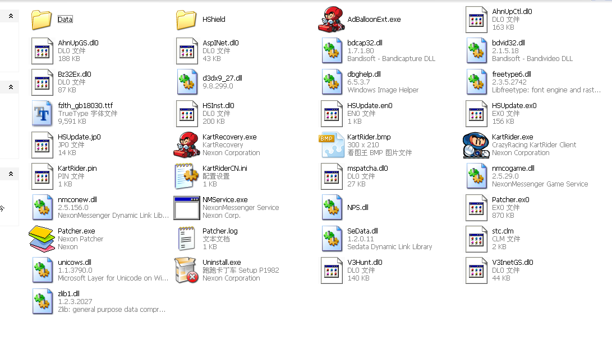
Task: Select Patcher.exe layered sheets icon
Action: (x=42, y=239)
